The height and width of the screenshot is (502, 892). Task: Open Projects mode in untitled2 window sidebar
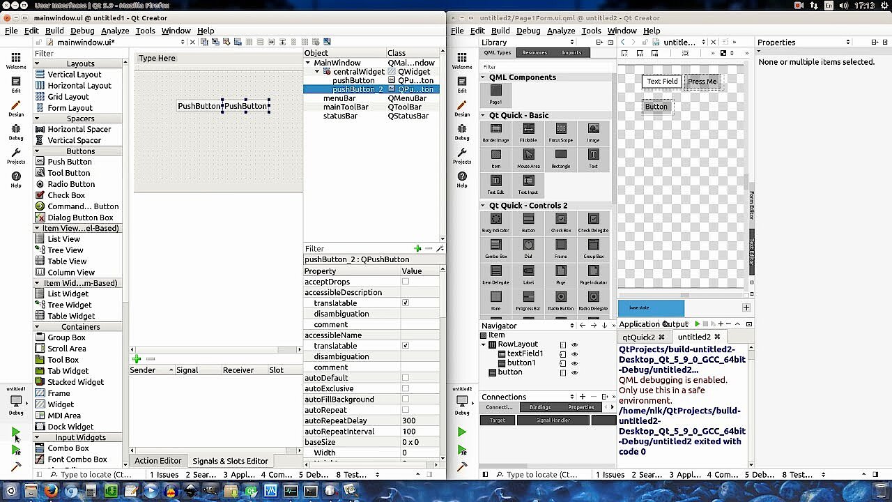(x=462, y=155)
